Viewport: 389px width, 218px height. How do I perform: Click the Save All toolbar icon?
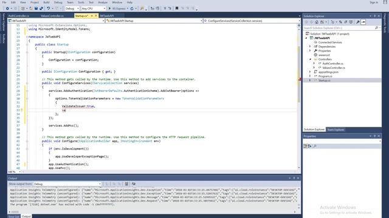point(41,8)
